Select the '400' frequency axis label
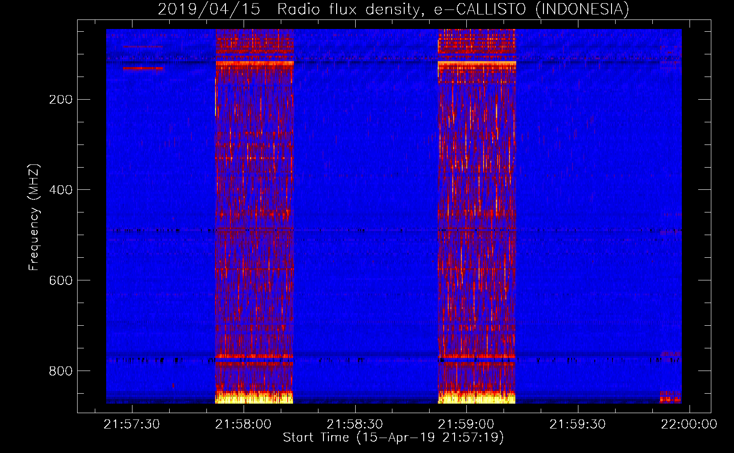Image resolution: width=734 pixels, height=453 pixels. [x=61, y=190]
